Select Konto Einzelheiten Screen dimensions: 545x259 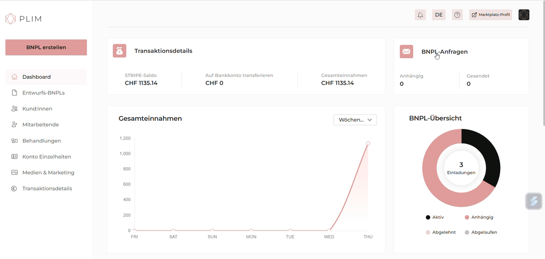pos(46,157)
